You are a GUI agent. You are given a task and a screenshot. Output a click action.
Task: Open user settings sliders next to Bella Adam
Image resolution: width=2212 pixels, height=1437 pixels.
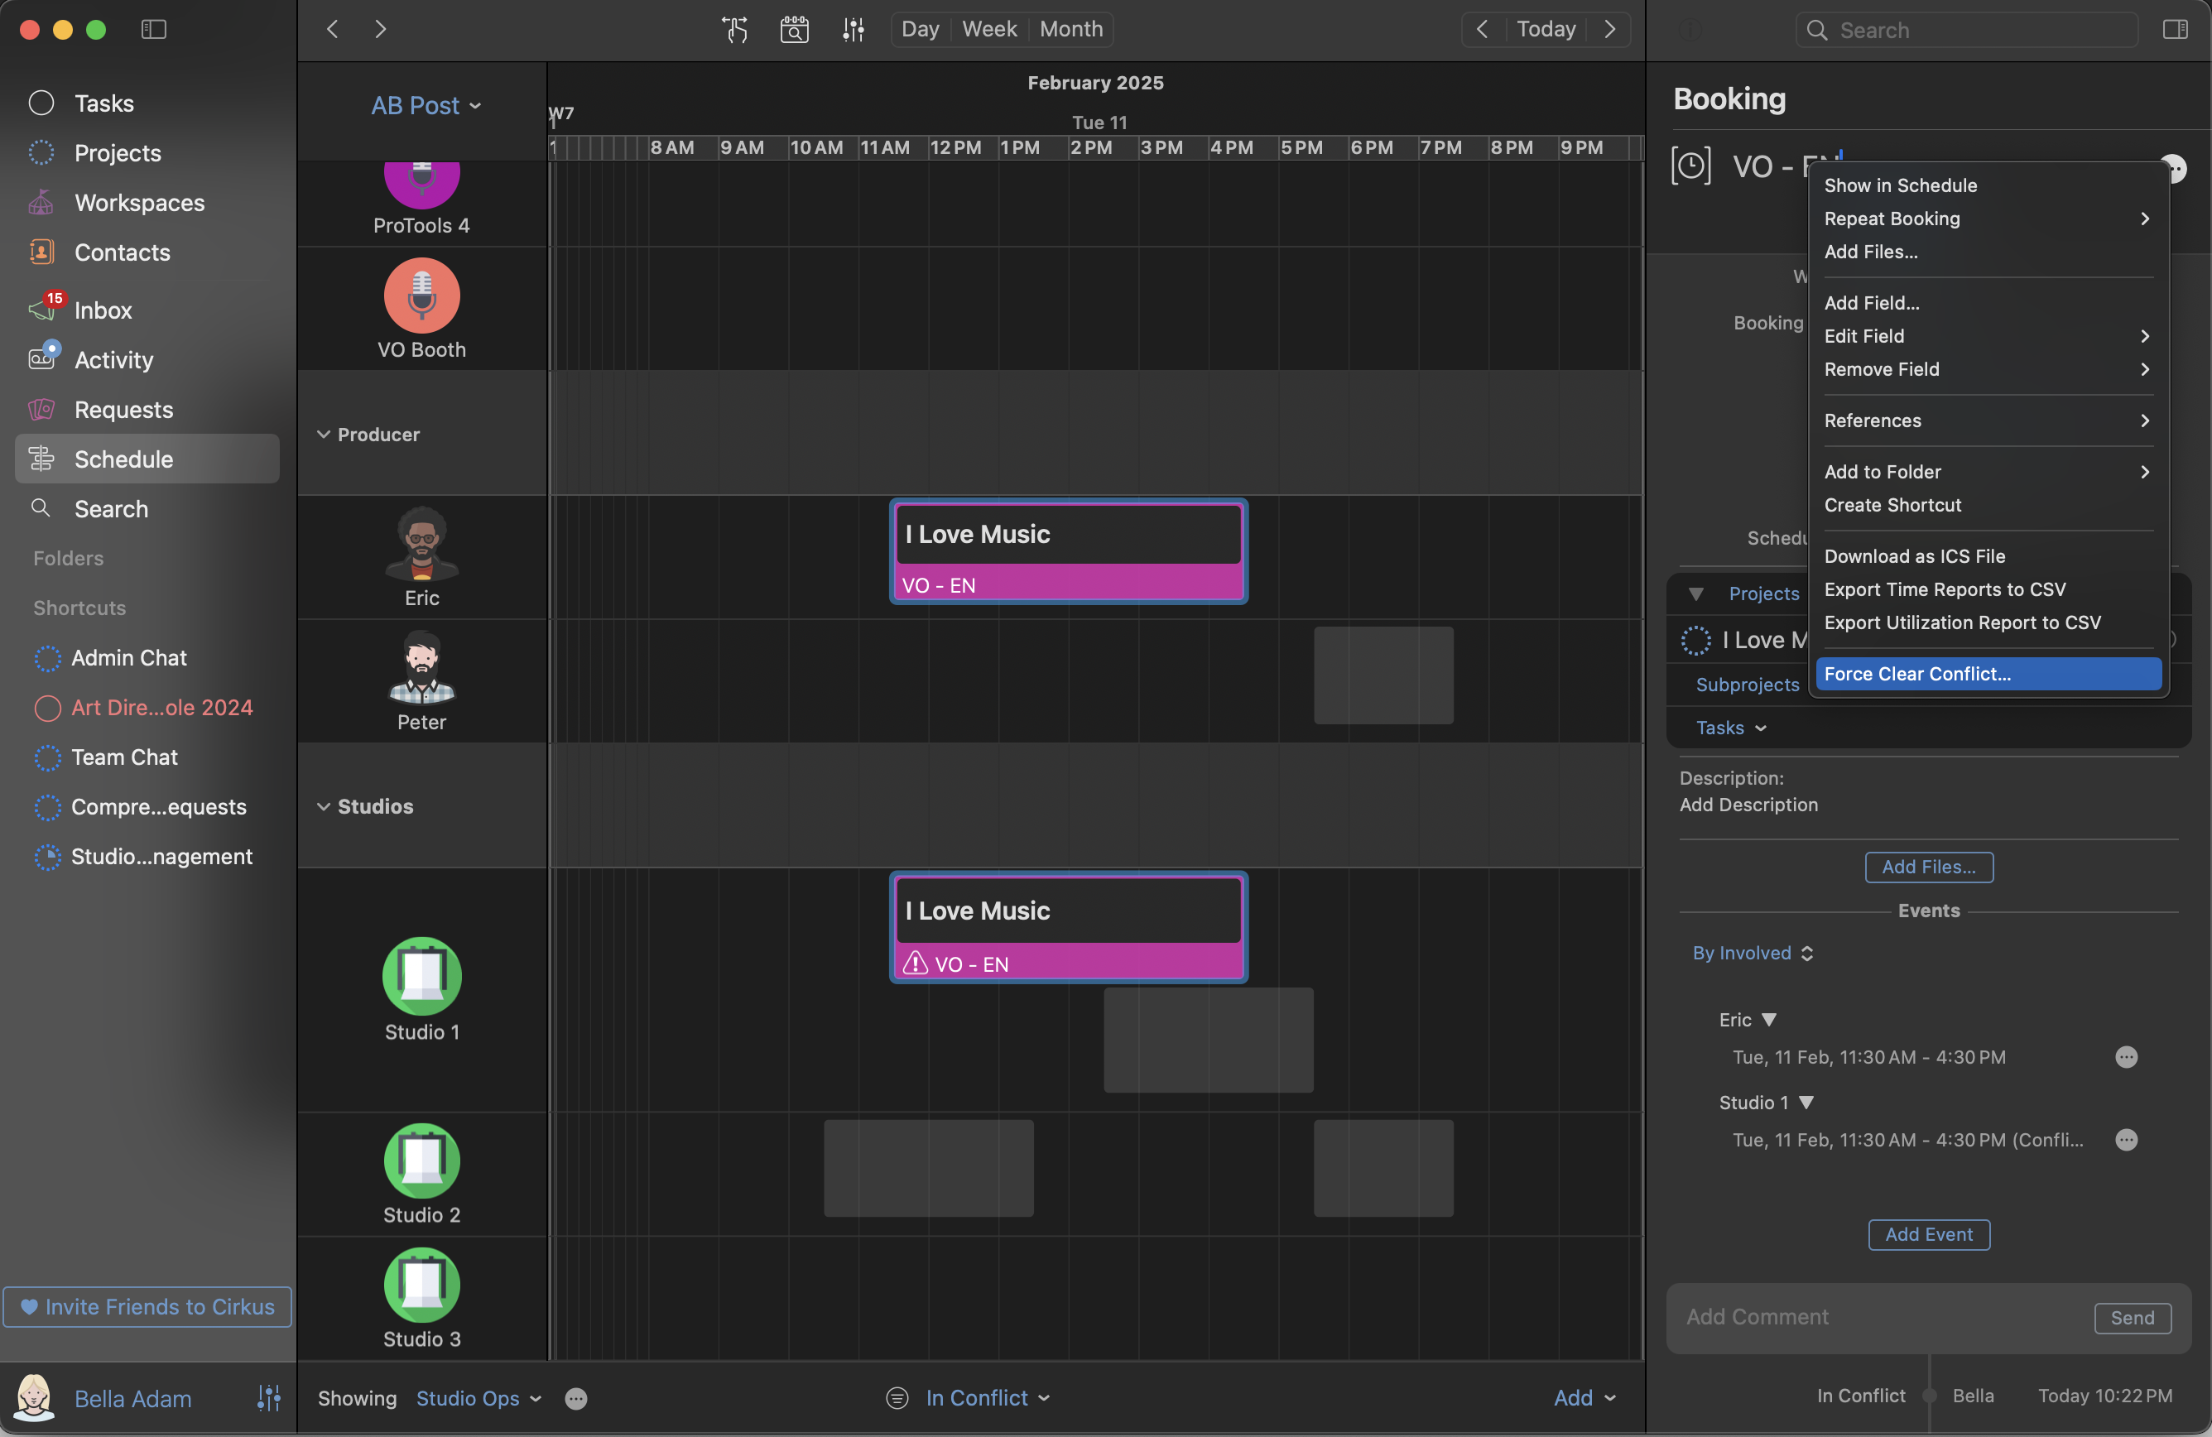coord(268,1398)
